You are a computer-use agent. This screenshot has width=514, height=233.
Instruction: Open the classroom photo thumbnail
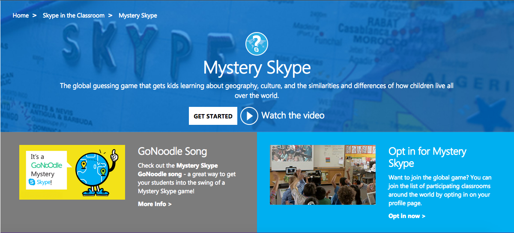323,175
